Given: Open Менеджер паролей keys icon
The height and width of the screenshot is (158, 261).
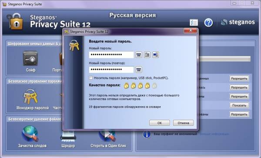Looking at the screenshot, I should click(x=31, y=97).
